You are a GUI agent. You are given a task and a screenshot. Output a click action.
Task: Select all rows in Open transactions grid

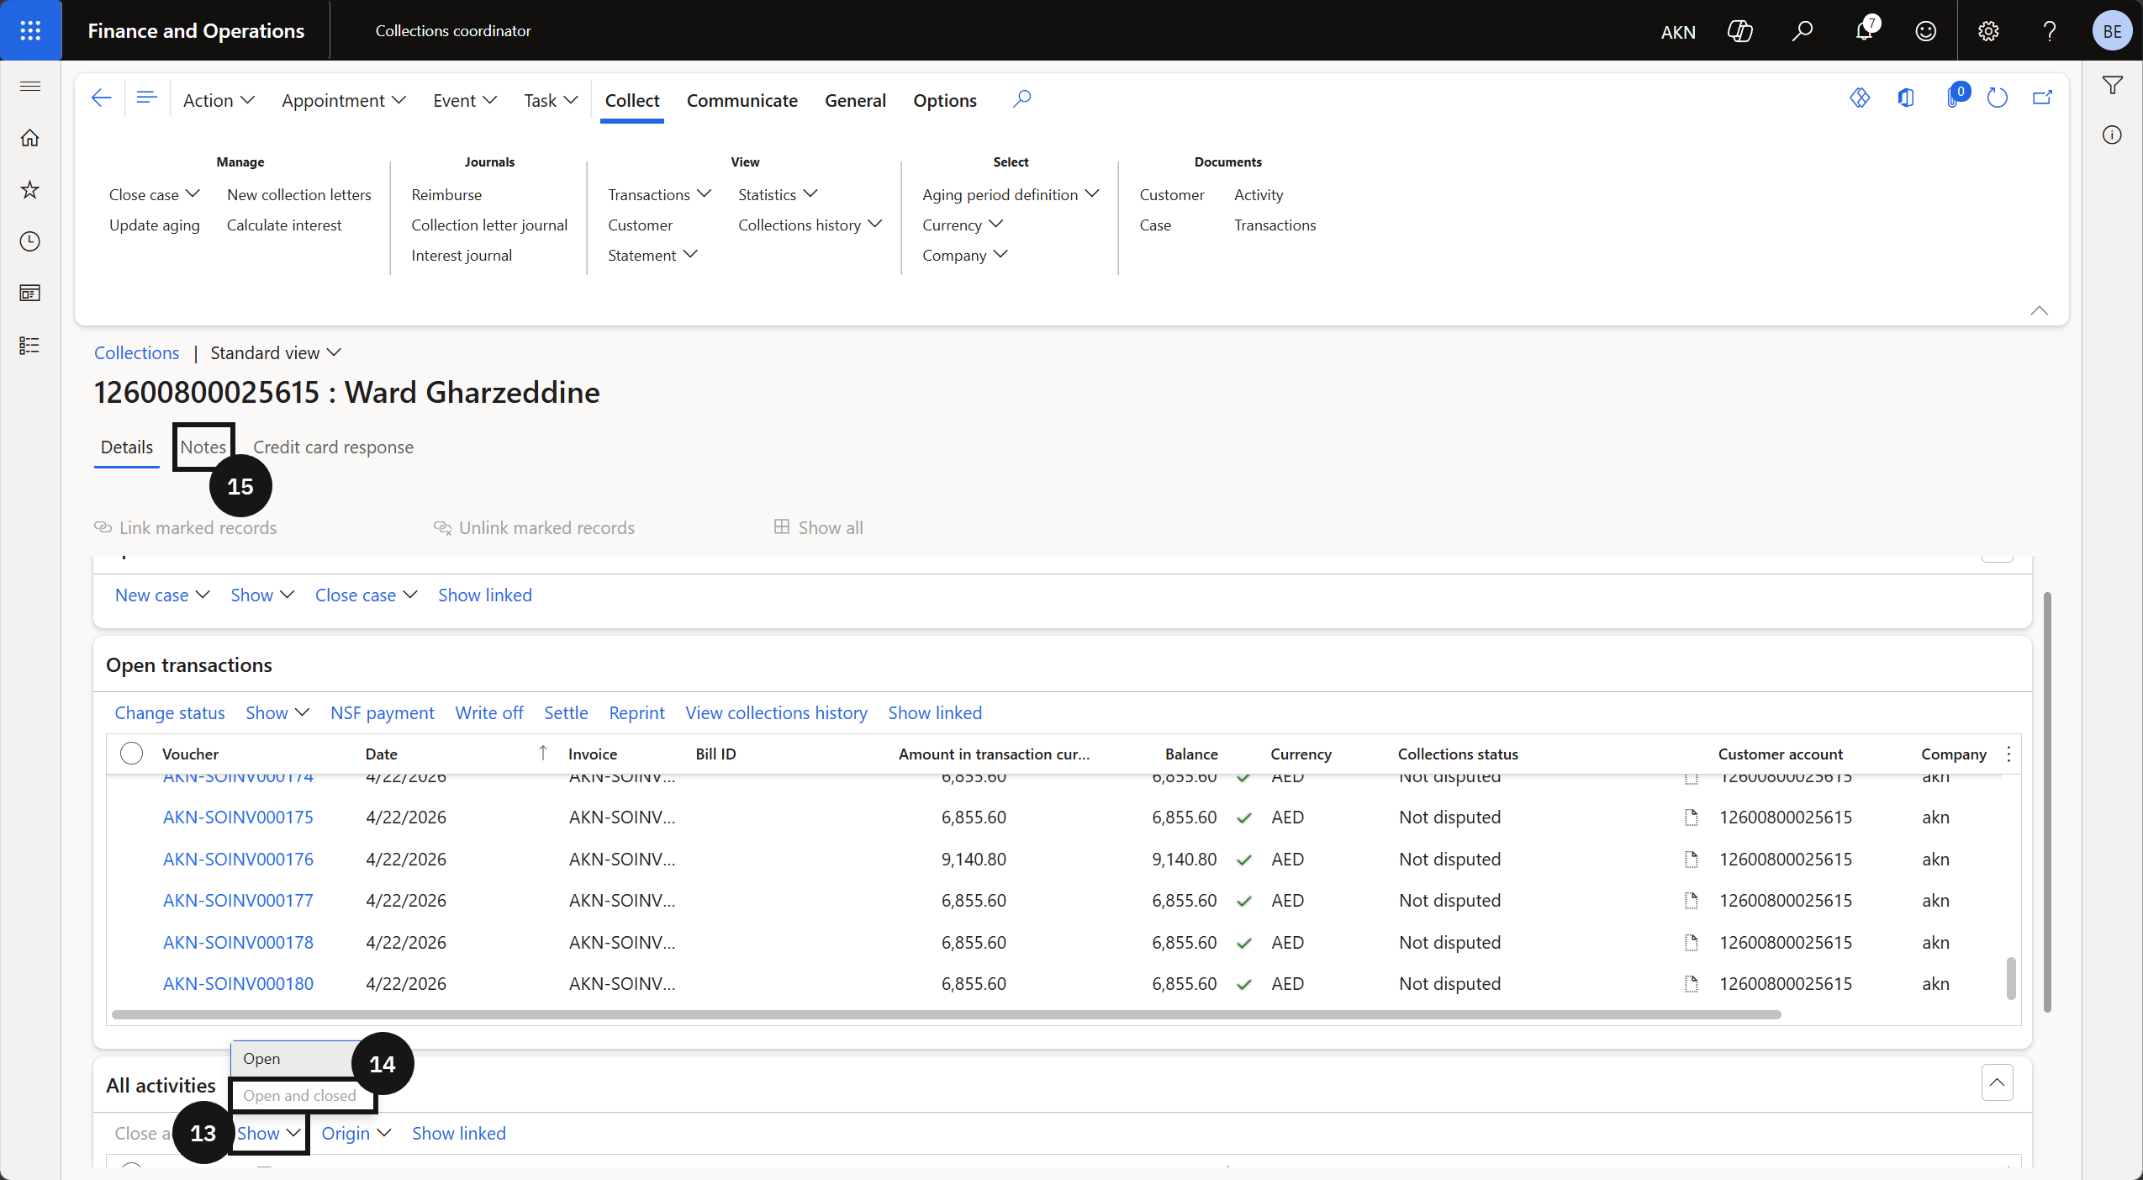132,753
